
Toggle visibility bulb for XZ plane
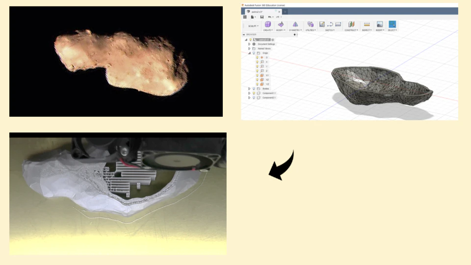pyautogui.click(x=257, y=80)
